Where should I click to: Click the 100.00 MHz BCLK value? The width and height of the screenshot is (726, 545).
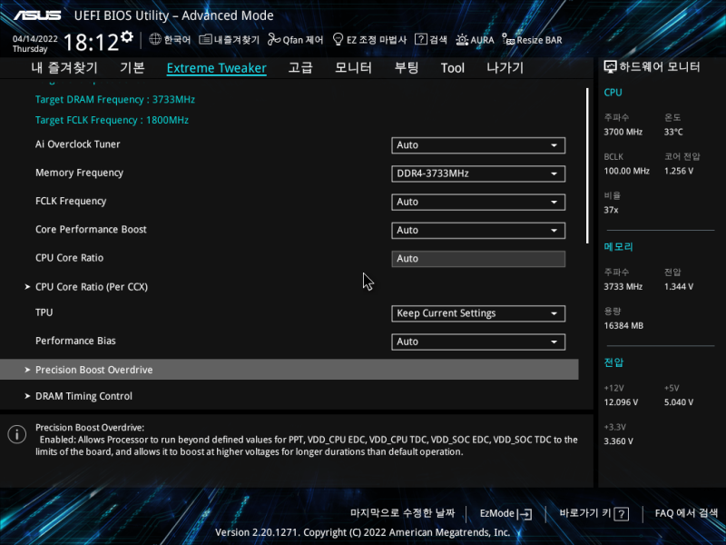click(x=626, y=171)
